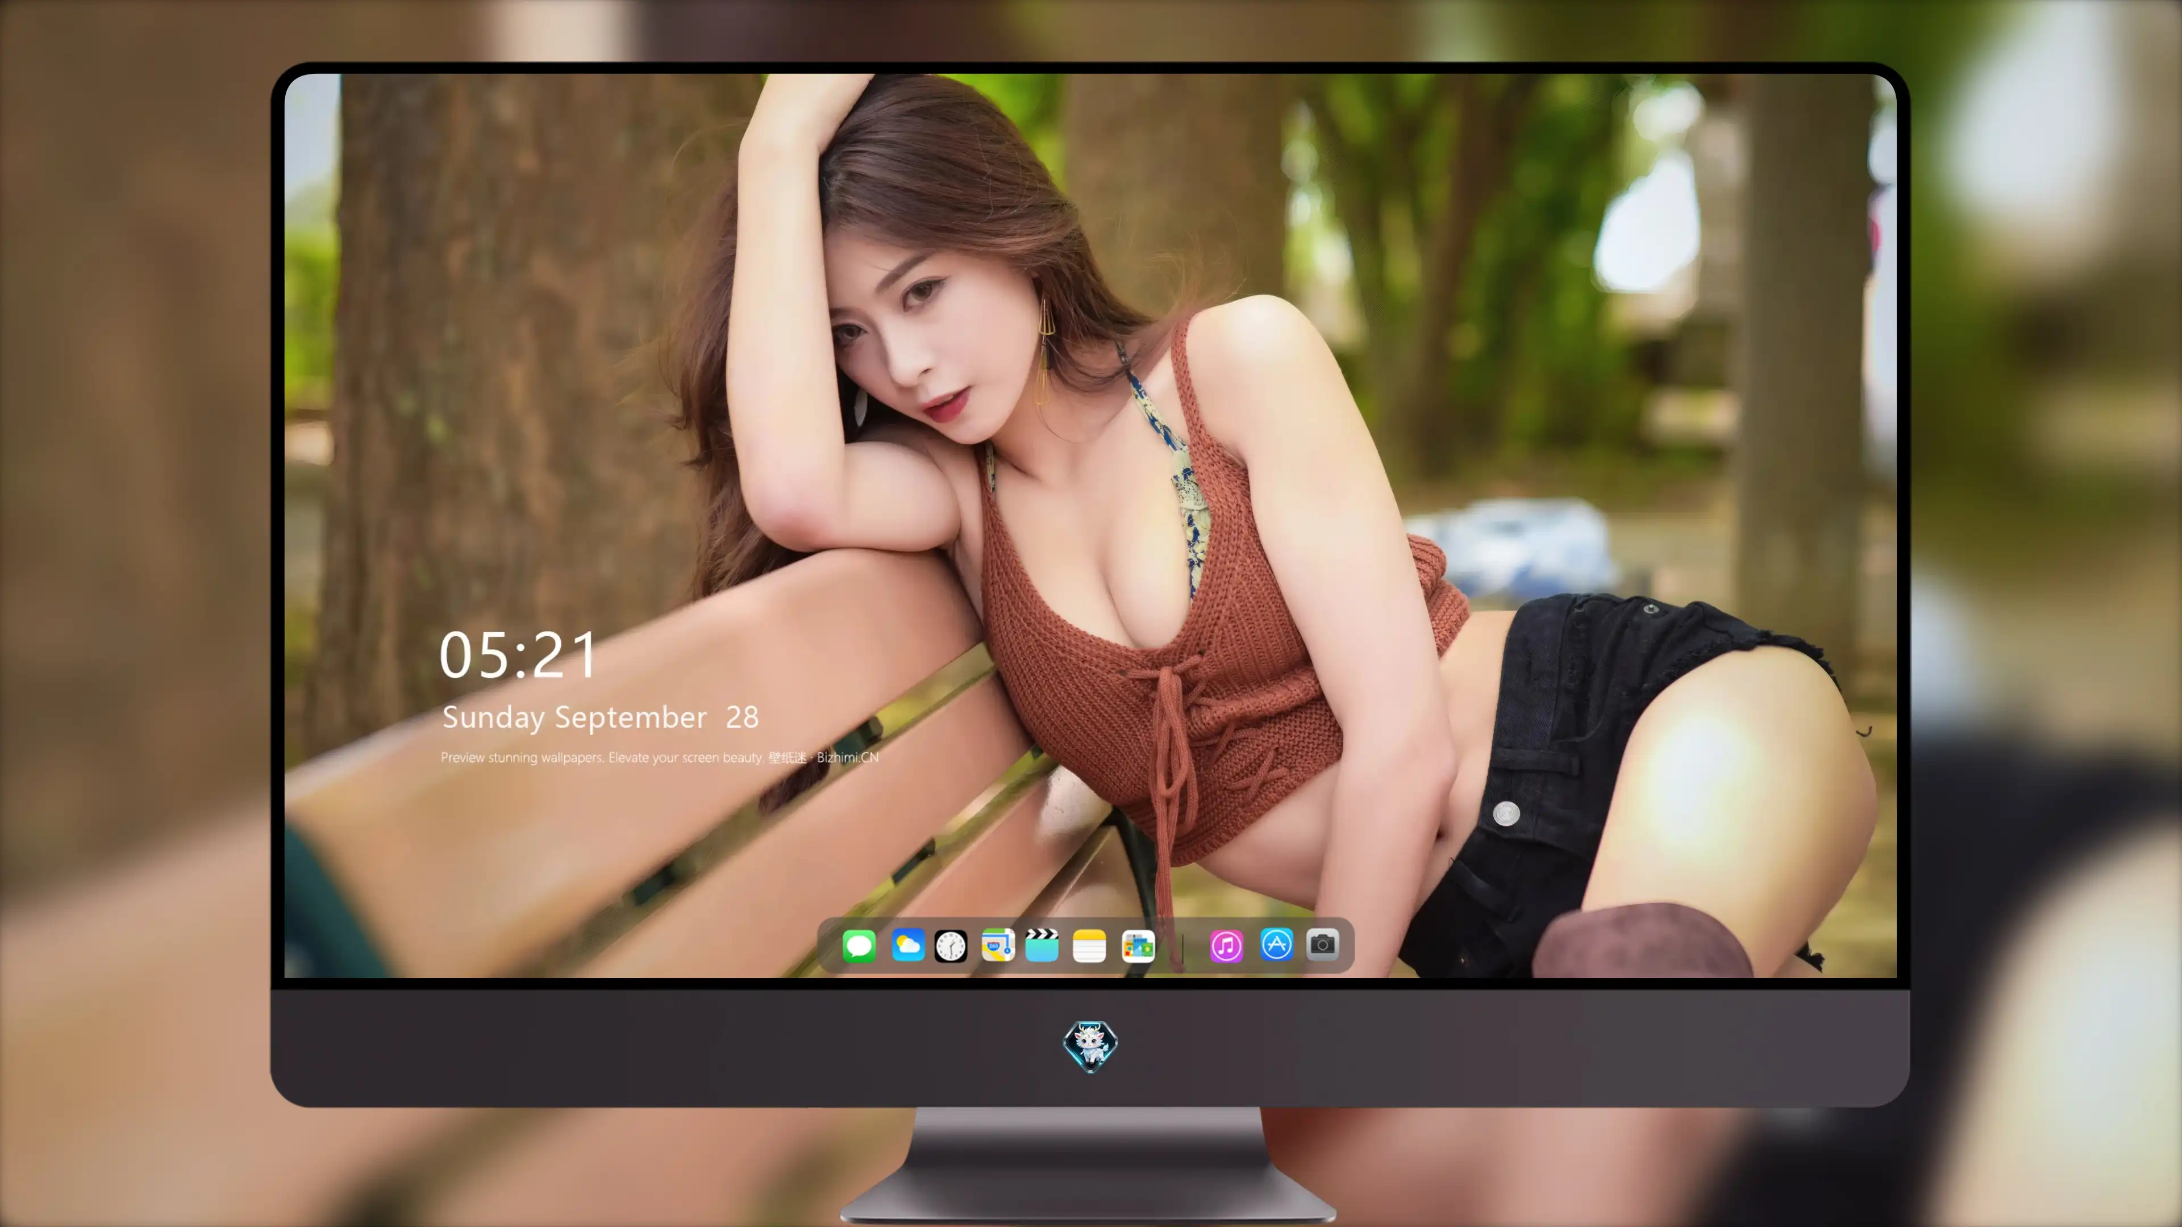Open the Camera app in the dock

1322,945
